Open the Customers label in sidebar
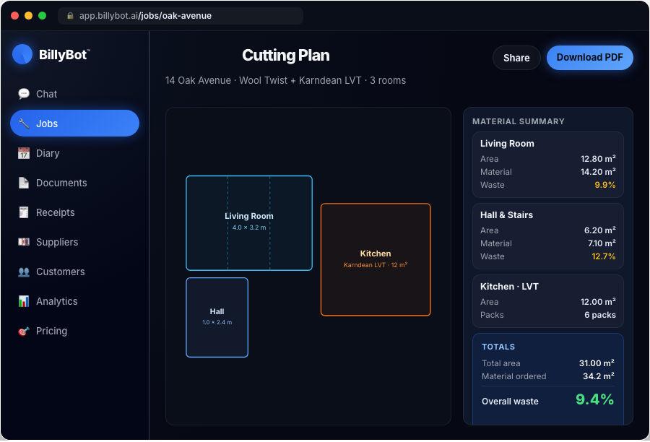 tap(61, 272)
